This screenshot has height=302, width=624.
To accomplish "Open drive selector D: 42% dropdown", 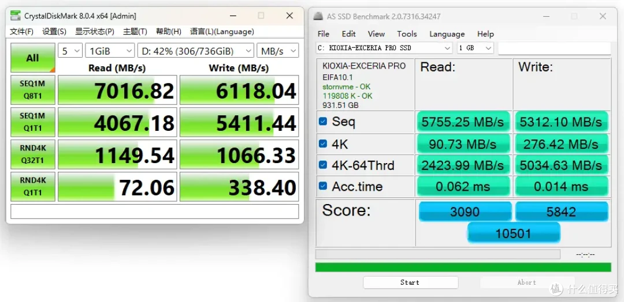I will [x=195, y=51].
